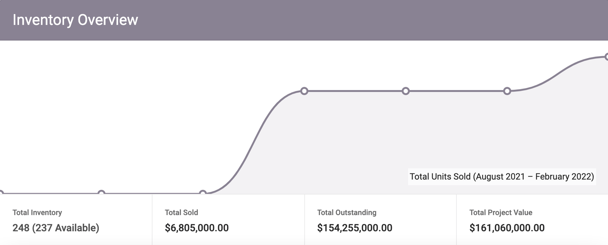Click the Total Outstanding label
The width and height of the screenshot is (608, 245).
(x=347, y=213)
